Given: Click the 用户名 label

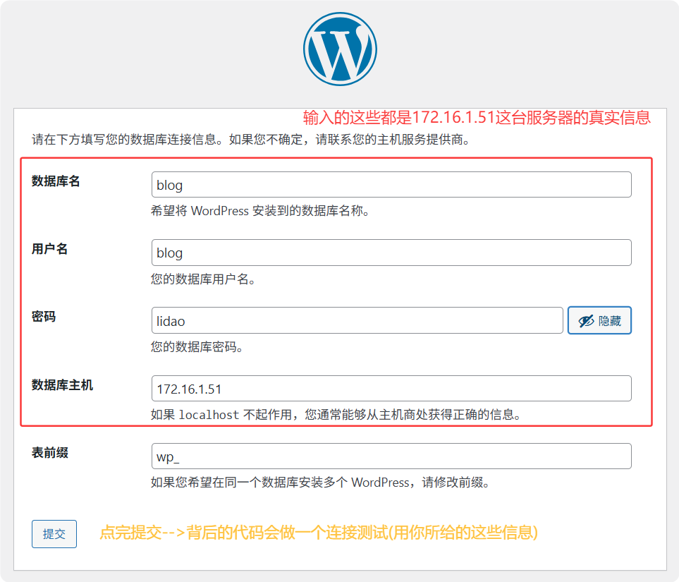Looking at the screenshot, I should [50, 249].
